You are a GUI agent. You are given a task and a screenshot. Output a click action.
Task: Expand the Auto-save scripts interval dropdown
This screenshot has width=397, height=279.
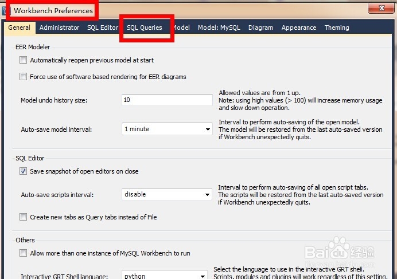(167, 194)
